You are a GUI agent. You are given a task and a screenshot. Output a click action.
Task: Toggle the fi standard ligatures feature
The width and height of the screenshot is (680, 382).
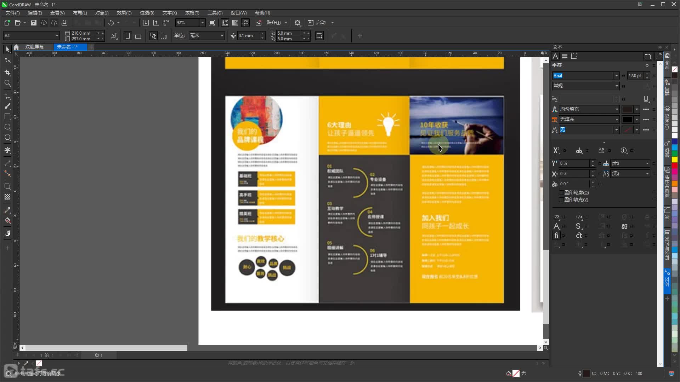(556, 236)
